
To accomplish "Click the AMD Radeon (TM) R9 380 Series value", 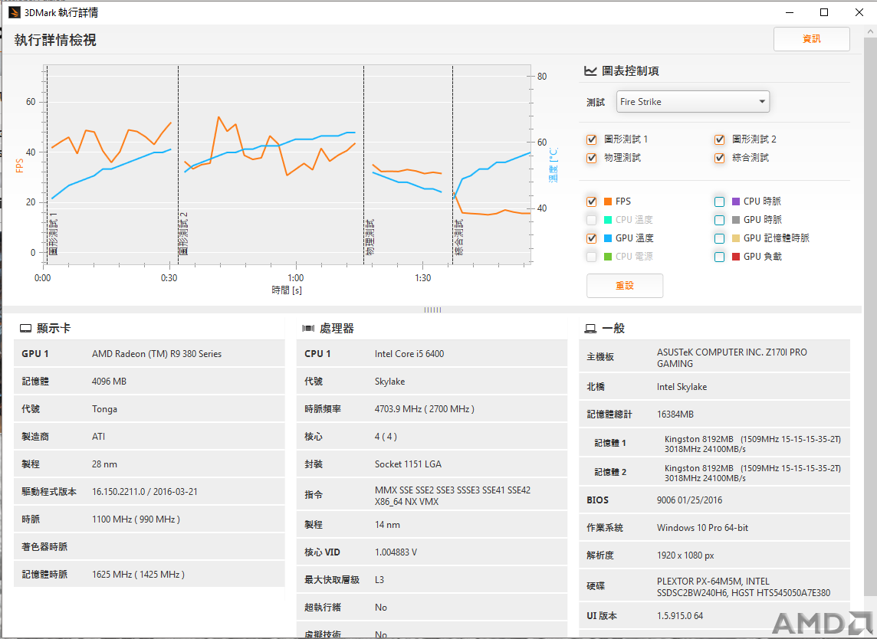I will [x=156, y=354].
